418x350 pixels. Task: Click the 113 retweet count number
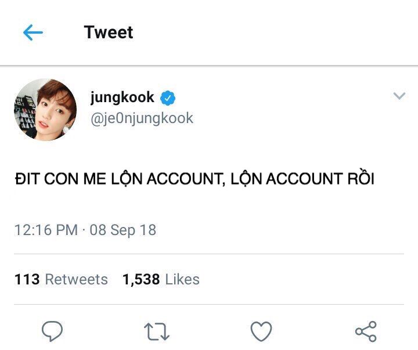click(x=27, y=279)
